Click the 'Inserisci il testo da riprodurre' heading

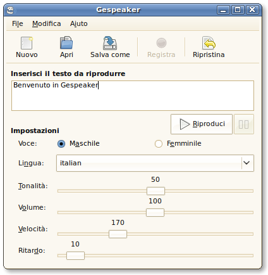click(68, 74)
